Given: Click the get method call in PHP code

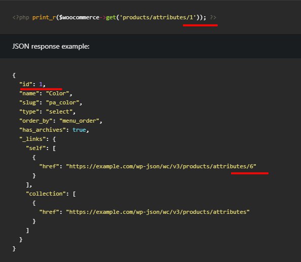Looking at the screenshot, I should point(111,17).
